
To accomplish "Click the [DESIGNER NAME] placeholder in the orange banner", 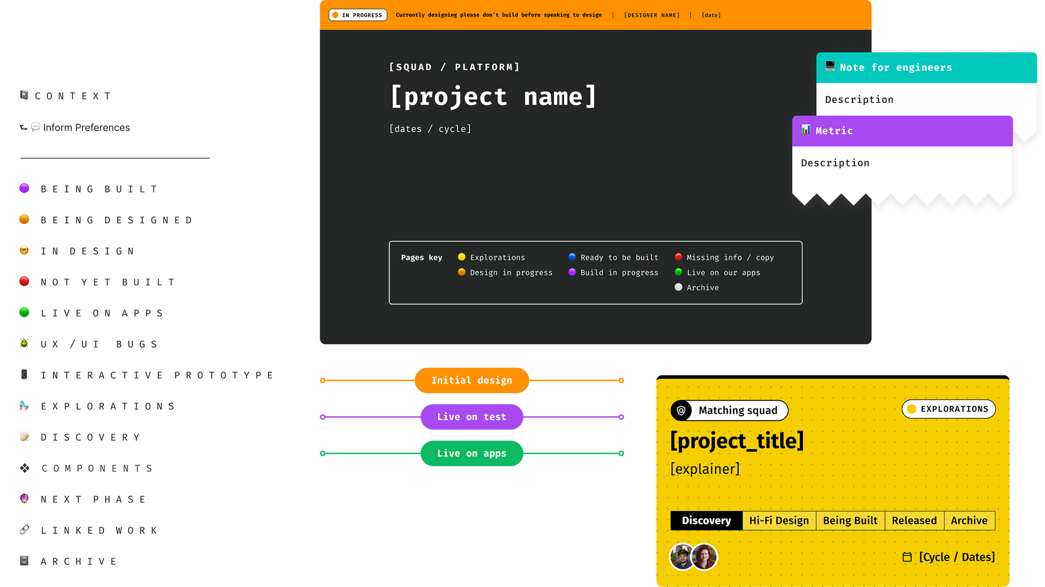I will coord(652,15).
